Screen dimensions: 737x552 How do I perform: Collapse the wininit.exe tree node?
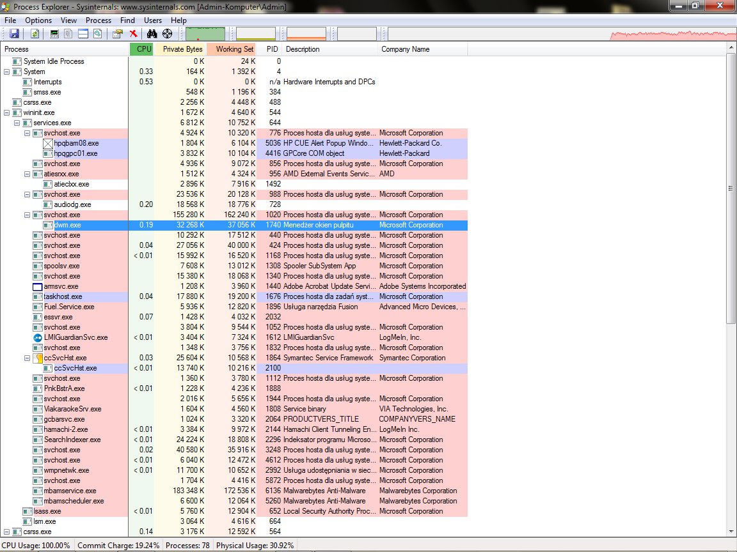pos(6,112)
